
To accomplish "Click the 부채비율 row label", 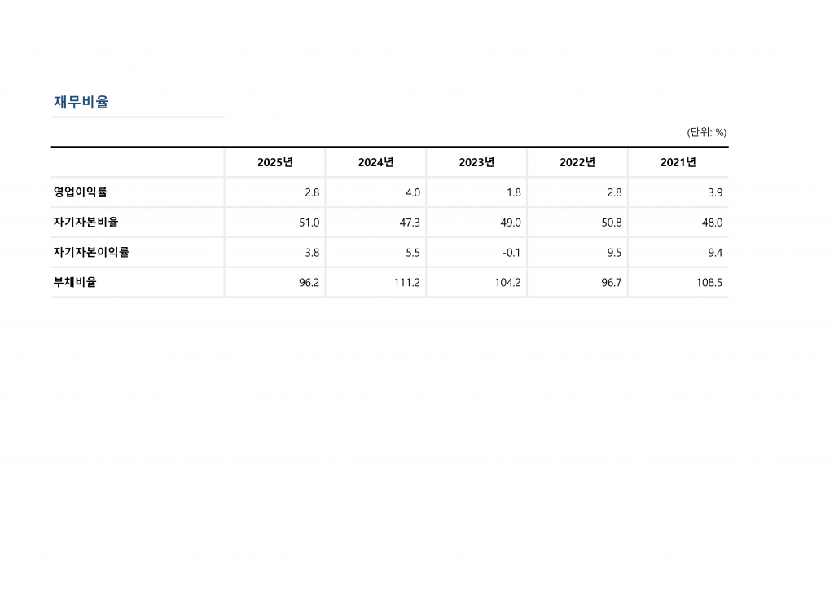I will (x=75, y=282).
